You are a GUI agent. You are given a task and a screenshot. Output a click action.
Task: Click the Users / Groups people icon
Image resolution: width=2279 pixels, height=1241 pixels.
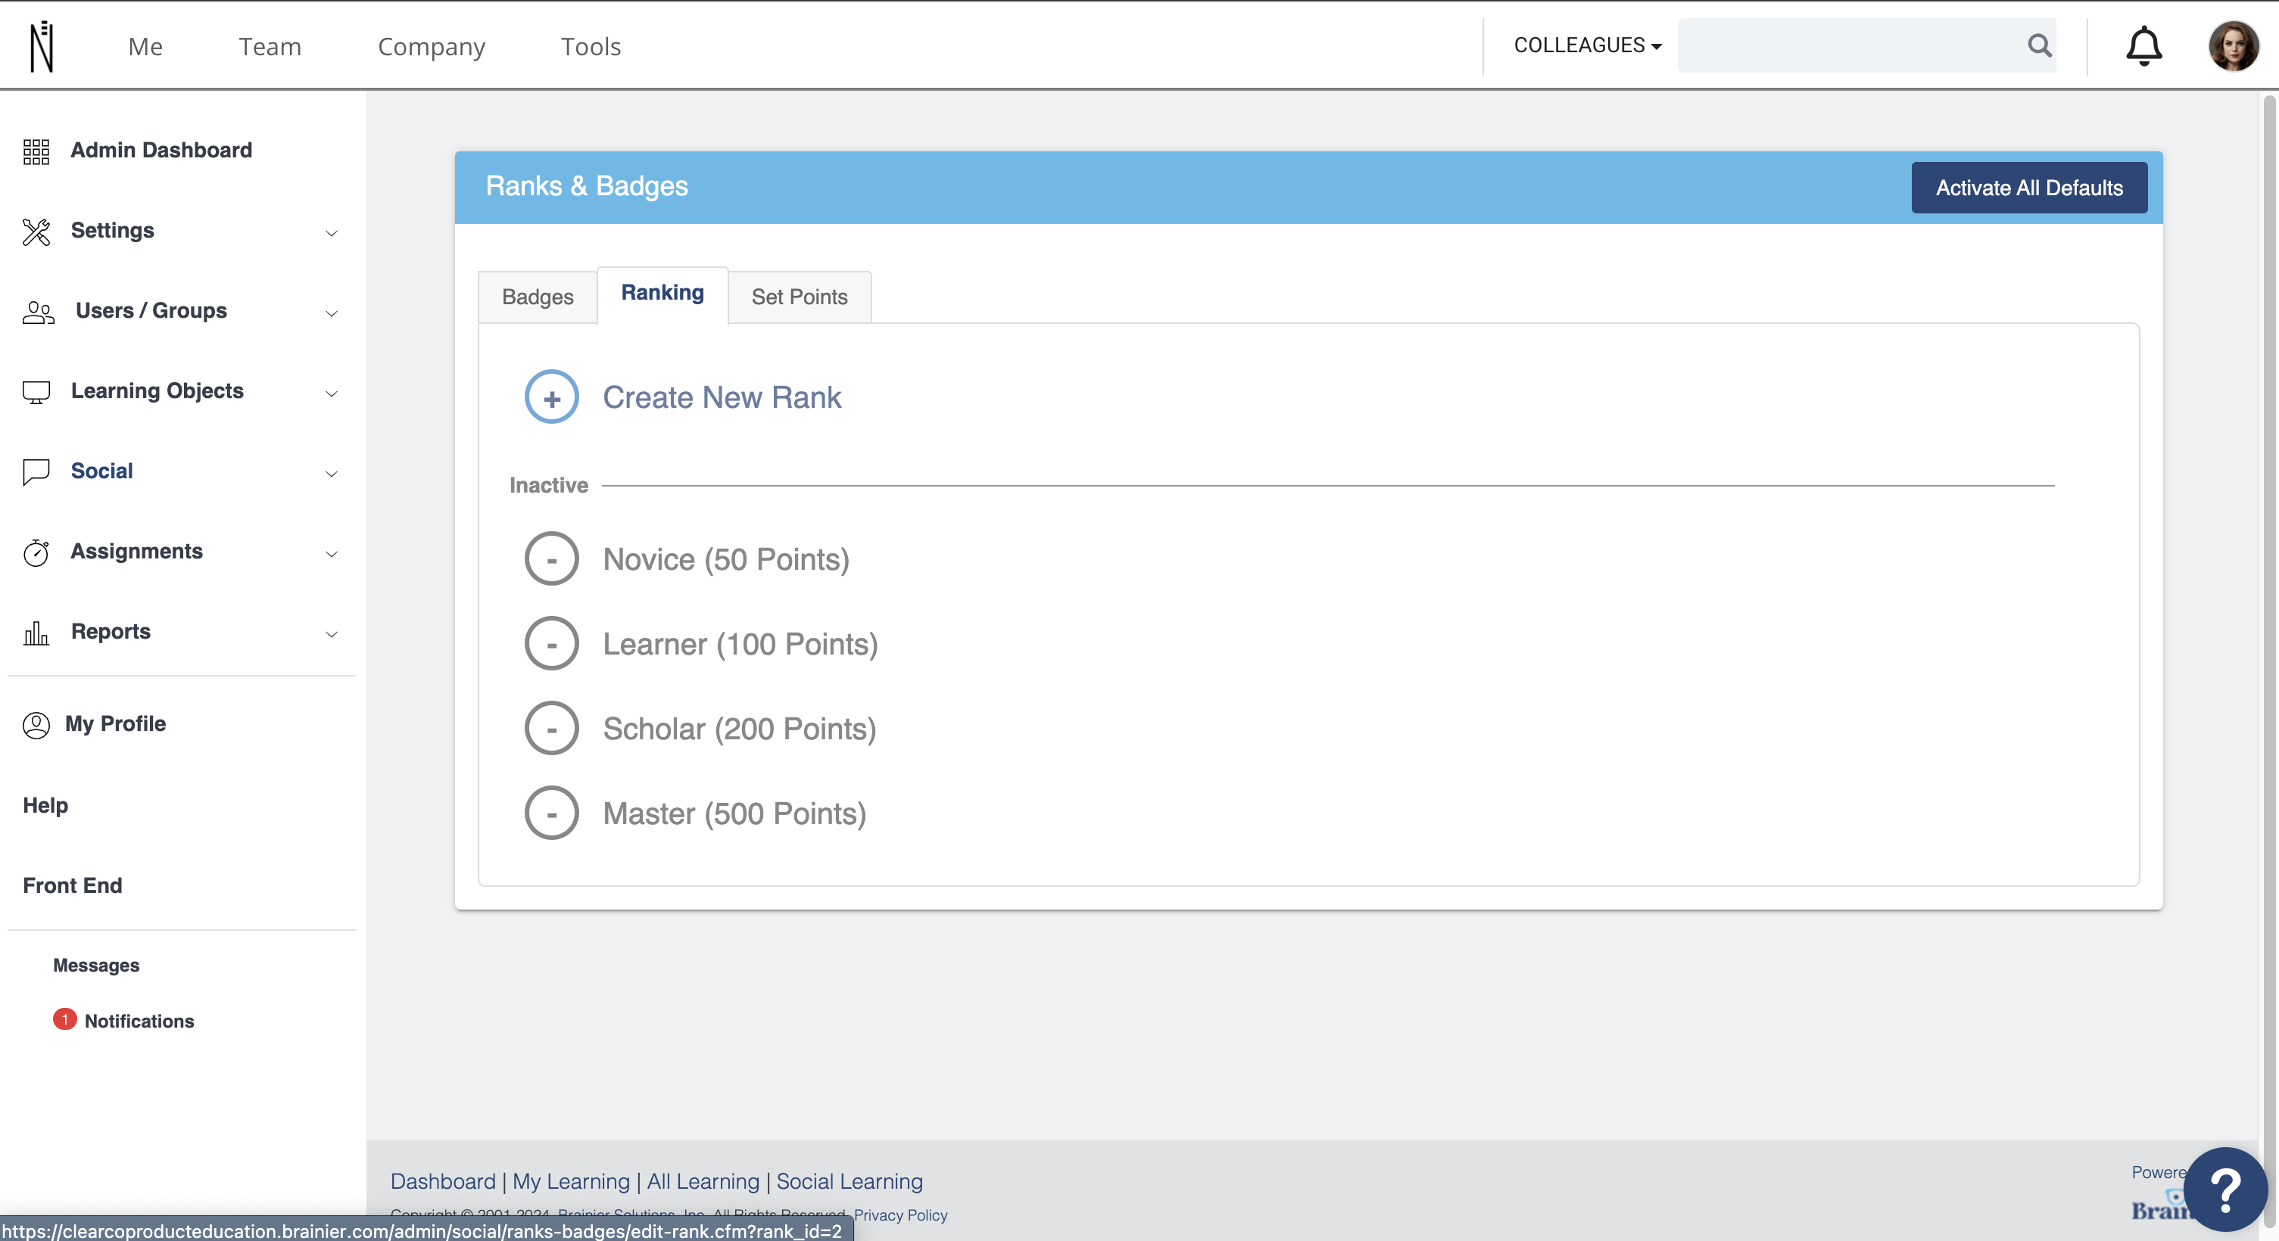coord(38,312)
